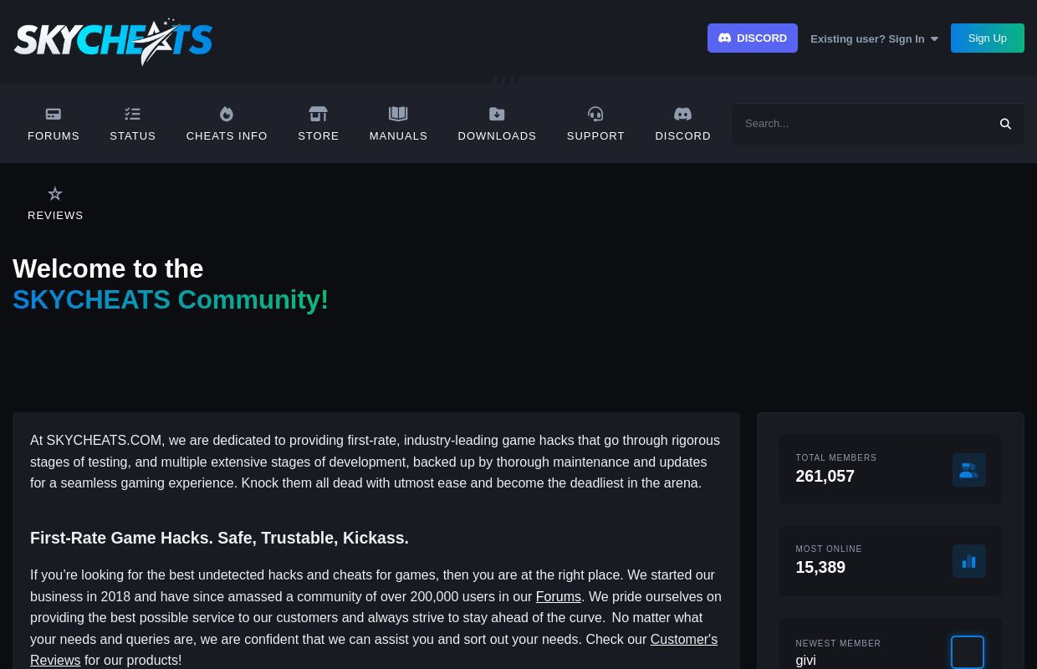Go to the MANUALS menu label
The image size is (1037, 669).
coord(398,135)
